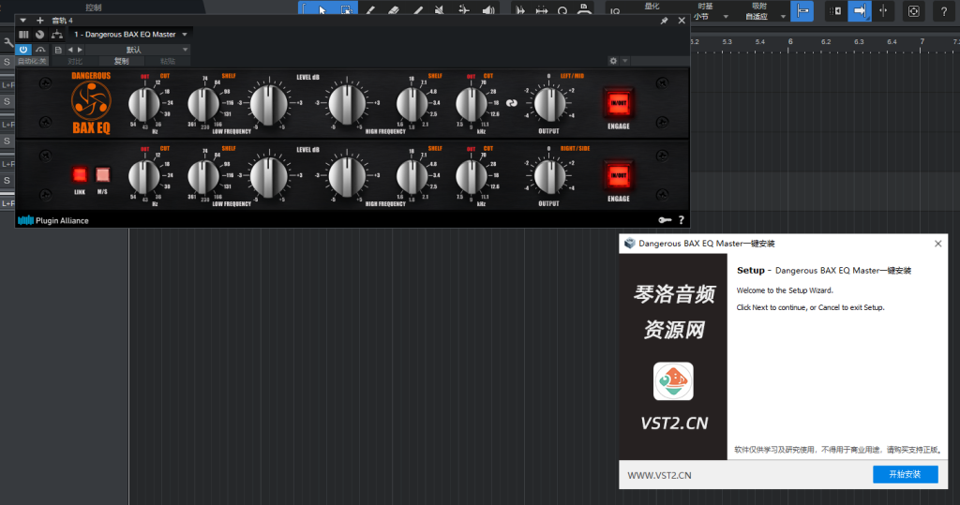Click the sidechain arc icon beside power
Image resolution: width=960 pixels, height=505 pixels.
pyautogui.click(x=40, y=50)
